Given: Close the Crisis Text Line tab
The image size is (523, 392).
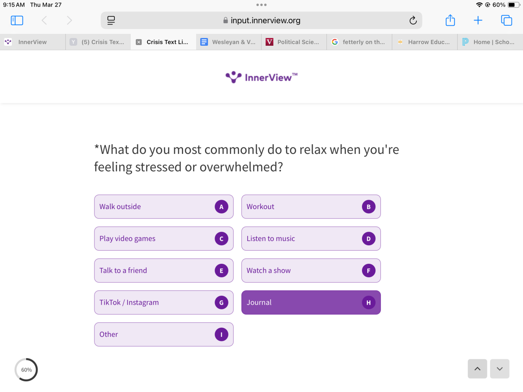Looking at the screenshot, I should 139,42.
